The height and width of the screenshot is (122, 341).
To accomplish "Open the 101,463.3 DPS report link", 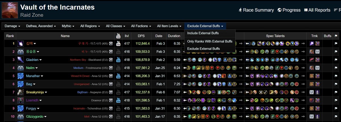I will [x=143, y=117].
